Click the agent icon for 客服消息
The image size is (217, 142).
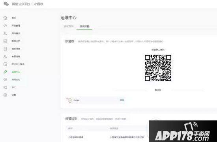[x=5, y=56]
